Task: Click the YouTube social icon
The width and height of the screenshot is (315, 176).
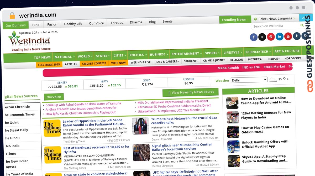Action: [288, 36]
